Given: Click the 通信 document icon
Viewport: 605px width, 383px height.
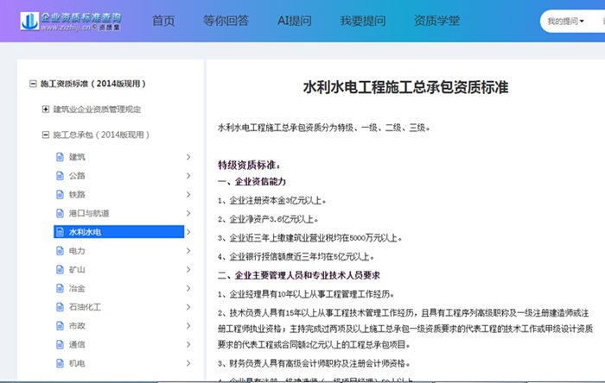Looking at the screenshot, I should pyautogui.click(x=60, y=344).
